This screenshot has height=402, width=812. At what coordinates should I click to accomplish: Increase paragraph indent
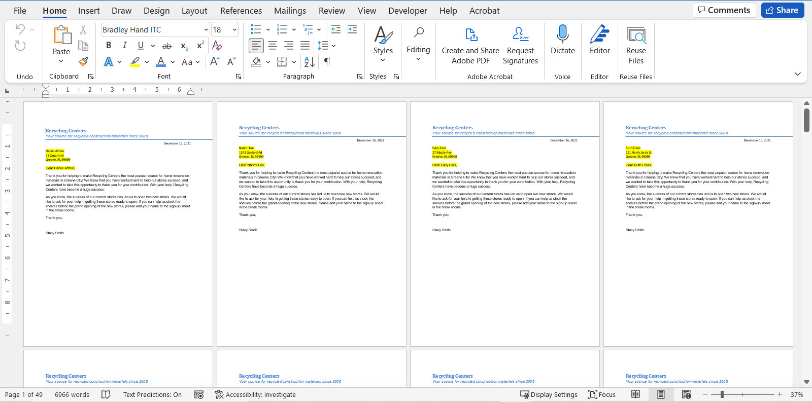(x=352, y=29)
